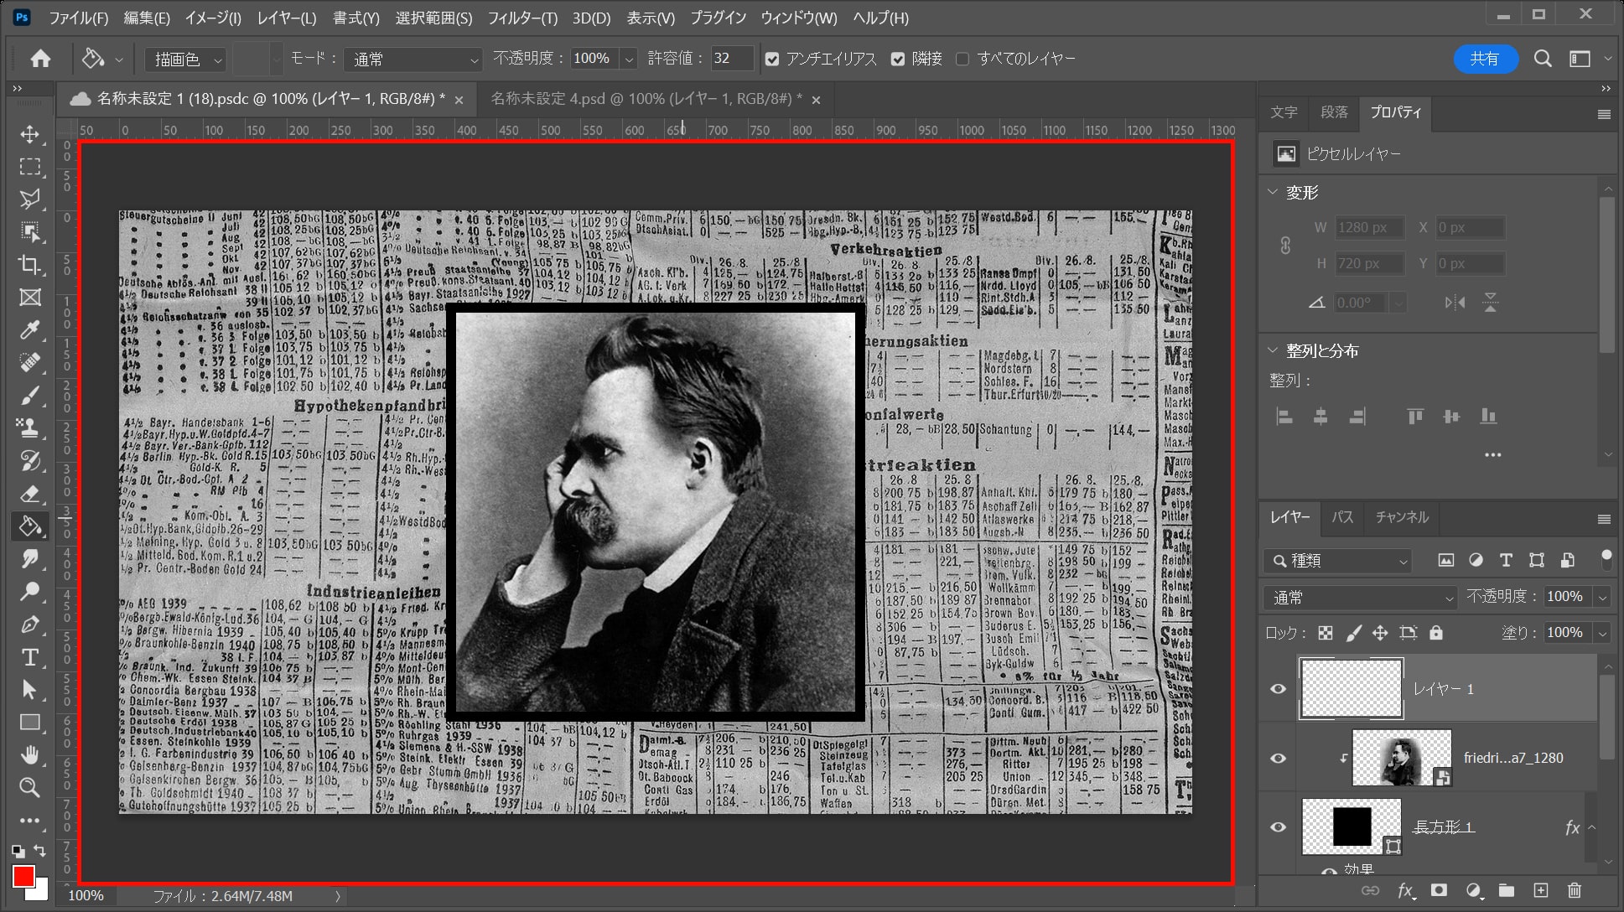Select the Eyedropper tool

coord(30,330)
